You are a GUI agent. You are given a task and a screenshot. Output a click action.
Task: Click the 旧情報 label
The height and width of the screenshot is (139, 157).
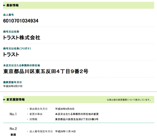pos(33,119)
